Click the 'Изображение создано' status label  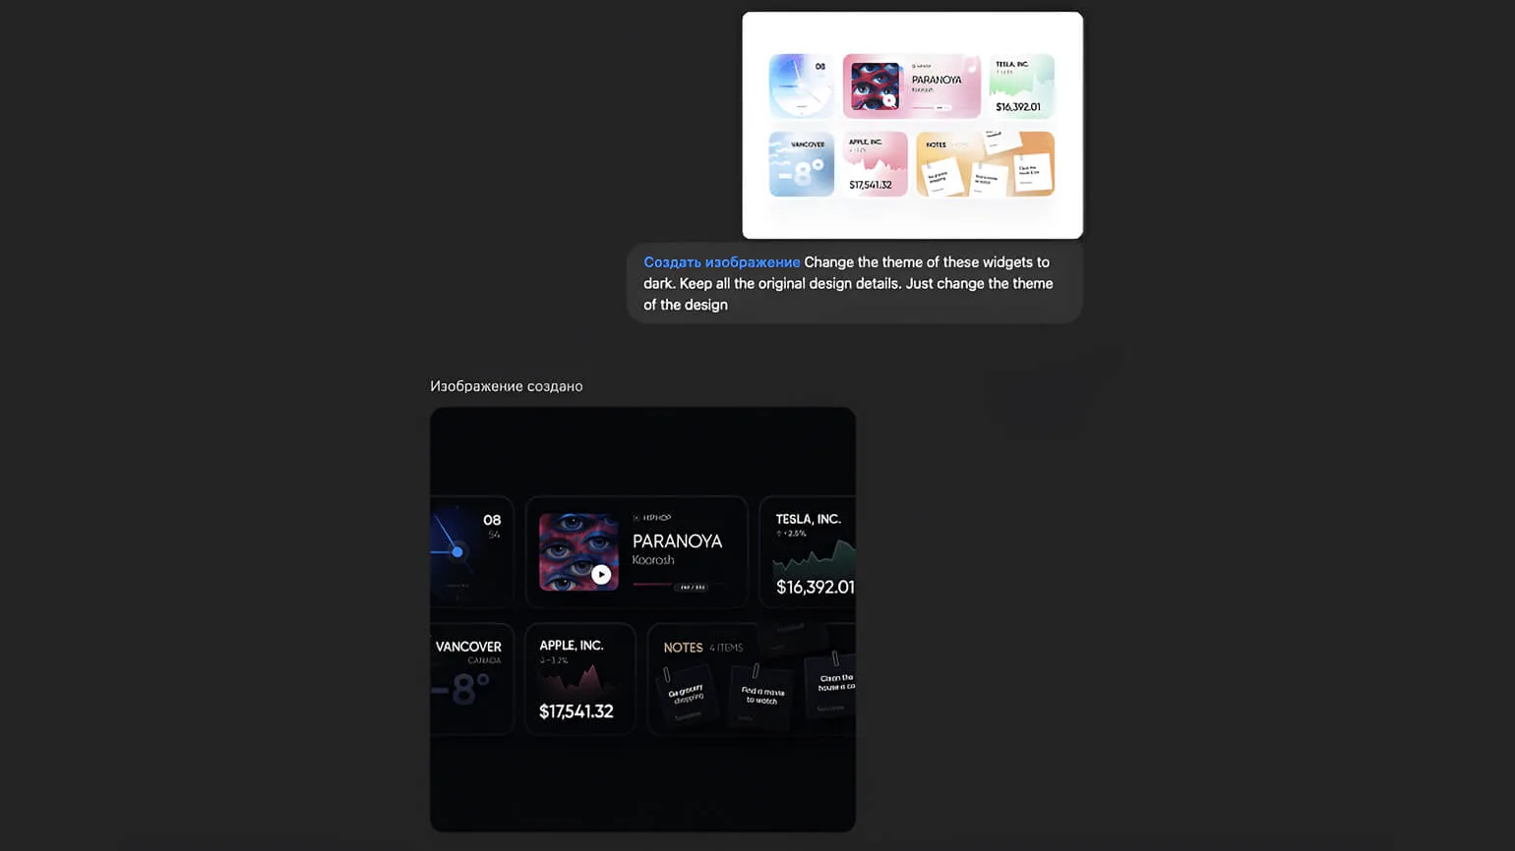pyautogui.click(x=506, y=386)
